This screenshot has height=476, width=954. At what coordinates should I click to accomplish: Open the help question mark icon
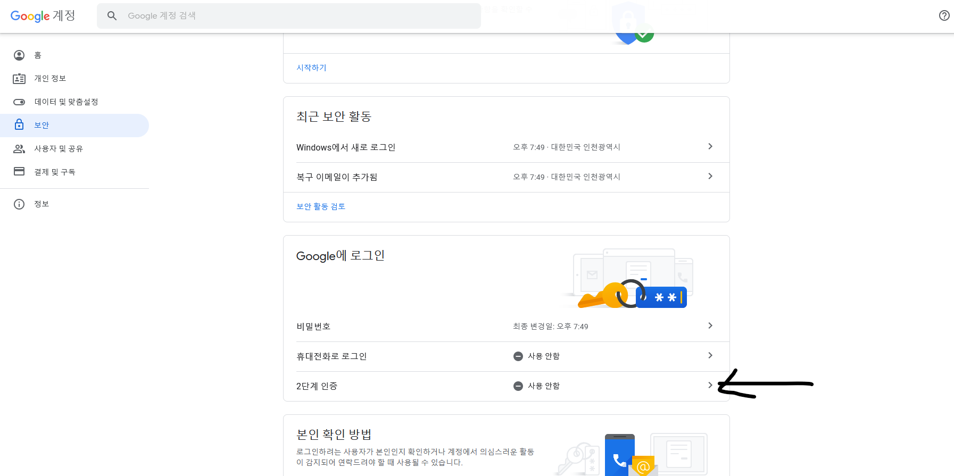(944, 15)
